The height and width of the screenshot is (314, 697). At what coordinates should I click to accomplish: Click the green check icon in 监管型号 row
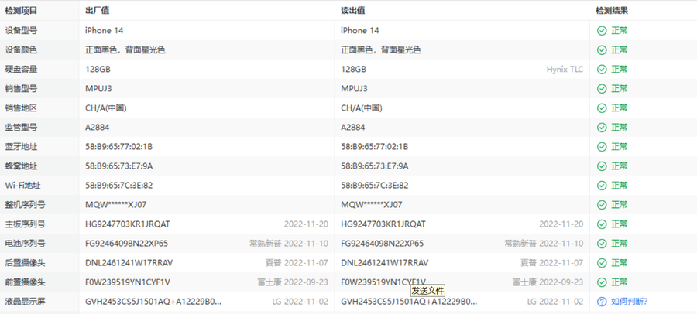[x=602, y=128]
